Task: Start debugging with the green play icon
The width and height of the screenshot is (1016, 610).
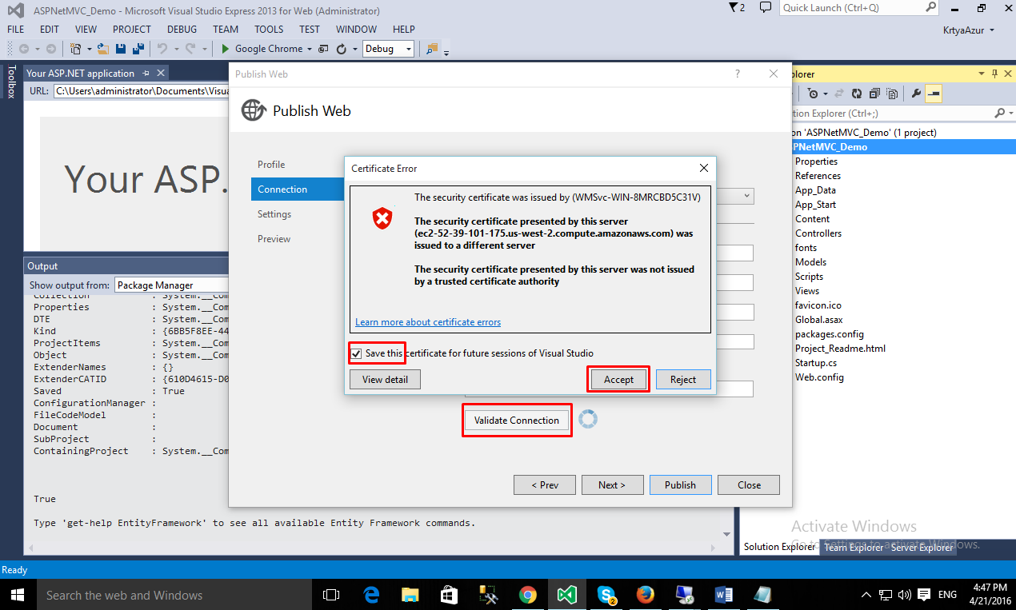Action: (x=226, y=49)
